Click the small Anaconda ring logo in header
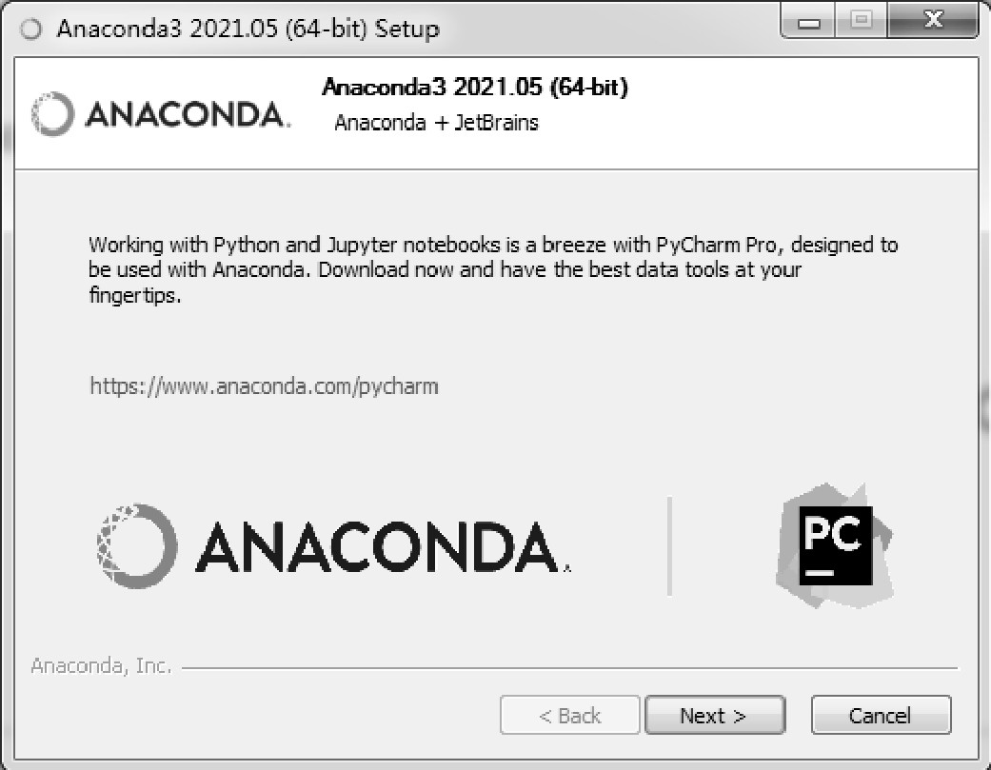991x770 pixels. (x=53, y=113)
